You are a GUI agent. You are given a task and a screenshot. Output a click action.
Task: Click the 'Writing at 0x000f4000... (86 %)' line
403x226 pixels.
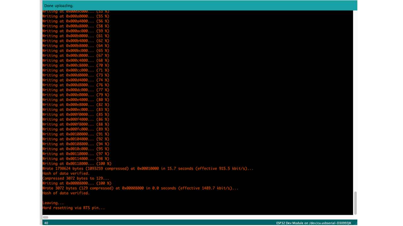click(76, 119)
